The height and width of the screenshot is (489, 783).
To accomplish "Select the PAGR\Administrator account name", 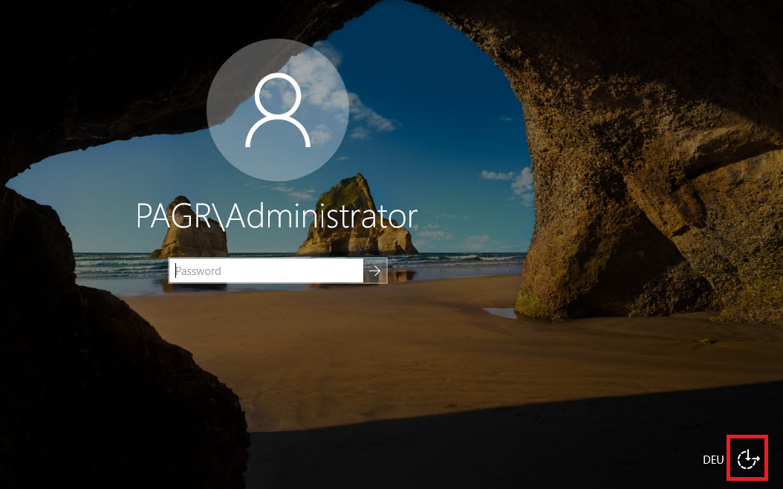I will click(x=276, y=216).
